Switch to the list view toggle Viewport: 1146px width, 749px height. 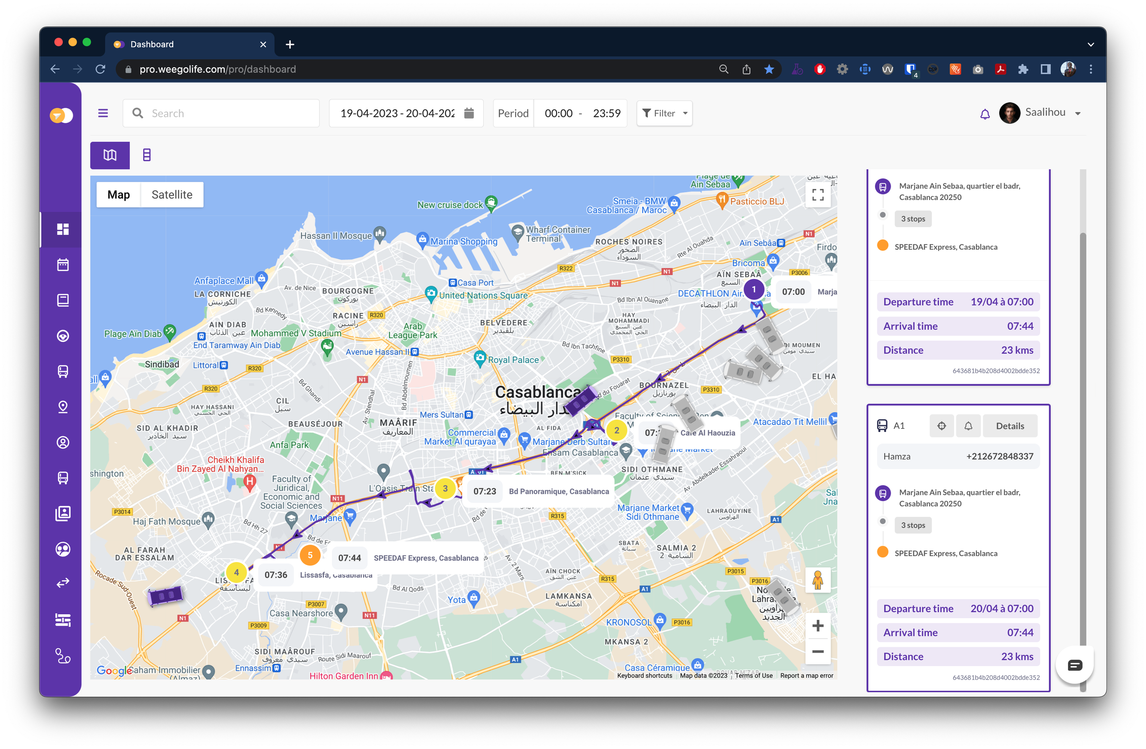pos(147,155)
